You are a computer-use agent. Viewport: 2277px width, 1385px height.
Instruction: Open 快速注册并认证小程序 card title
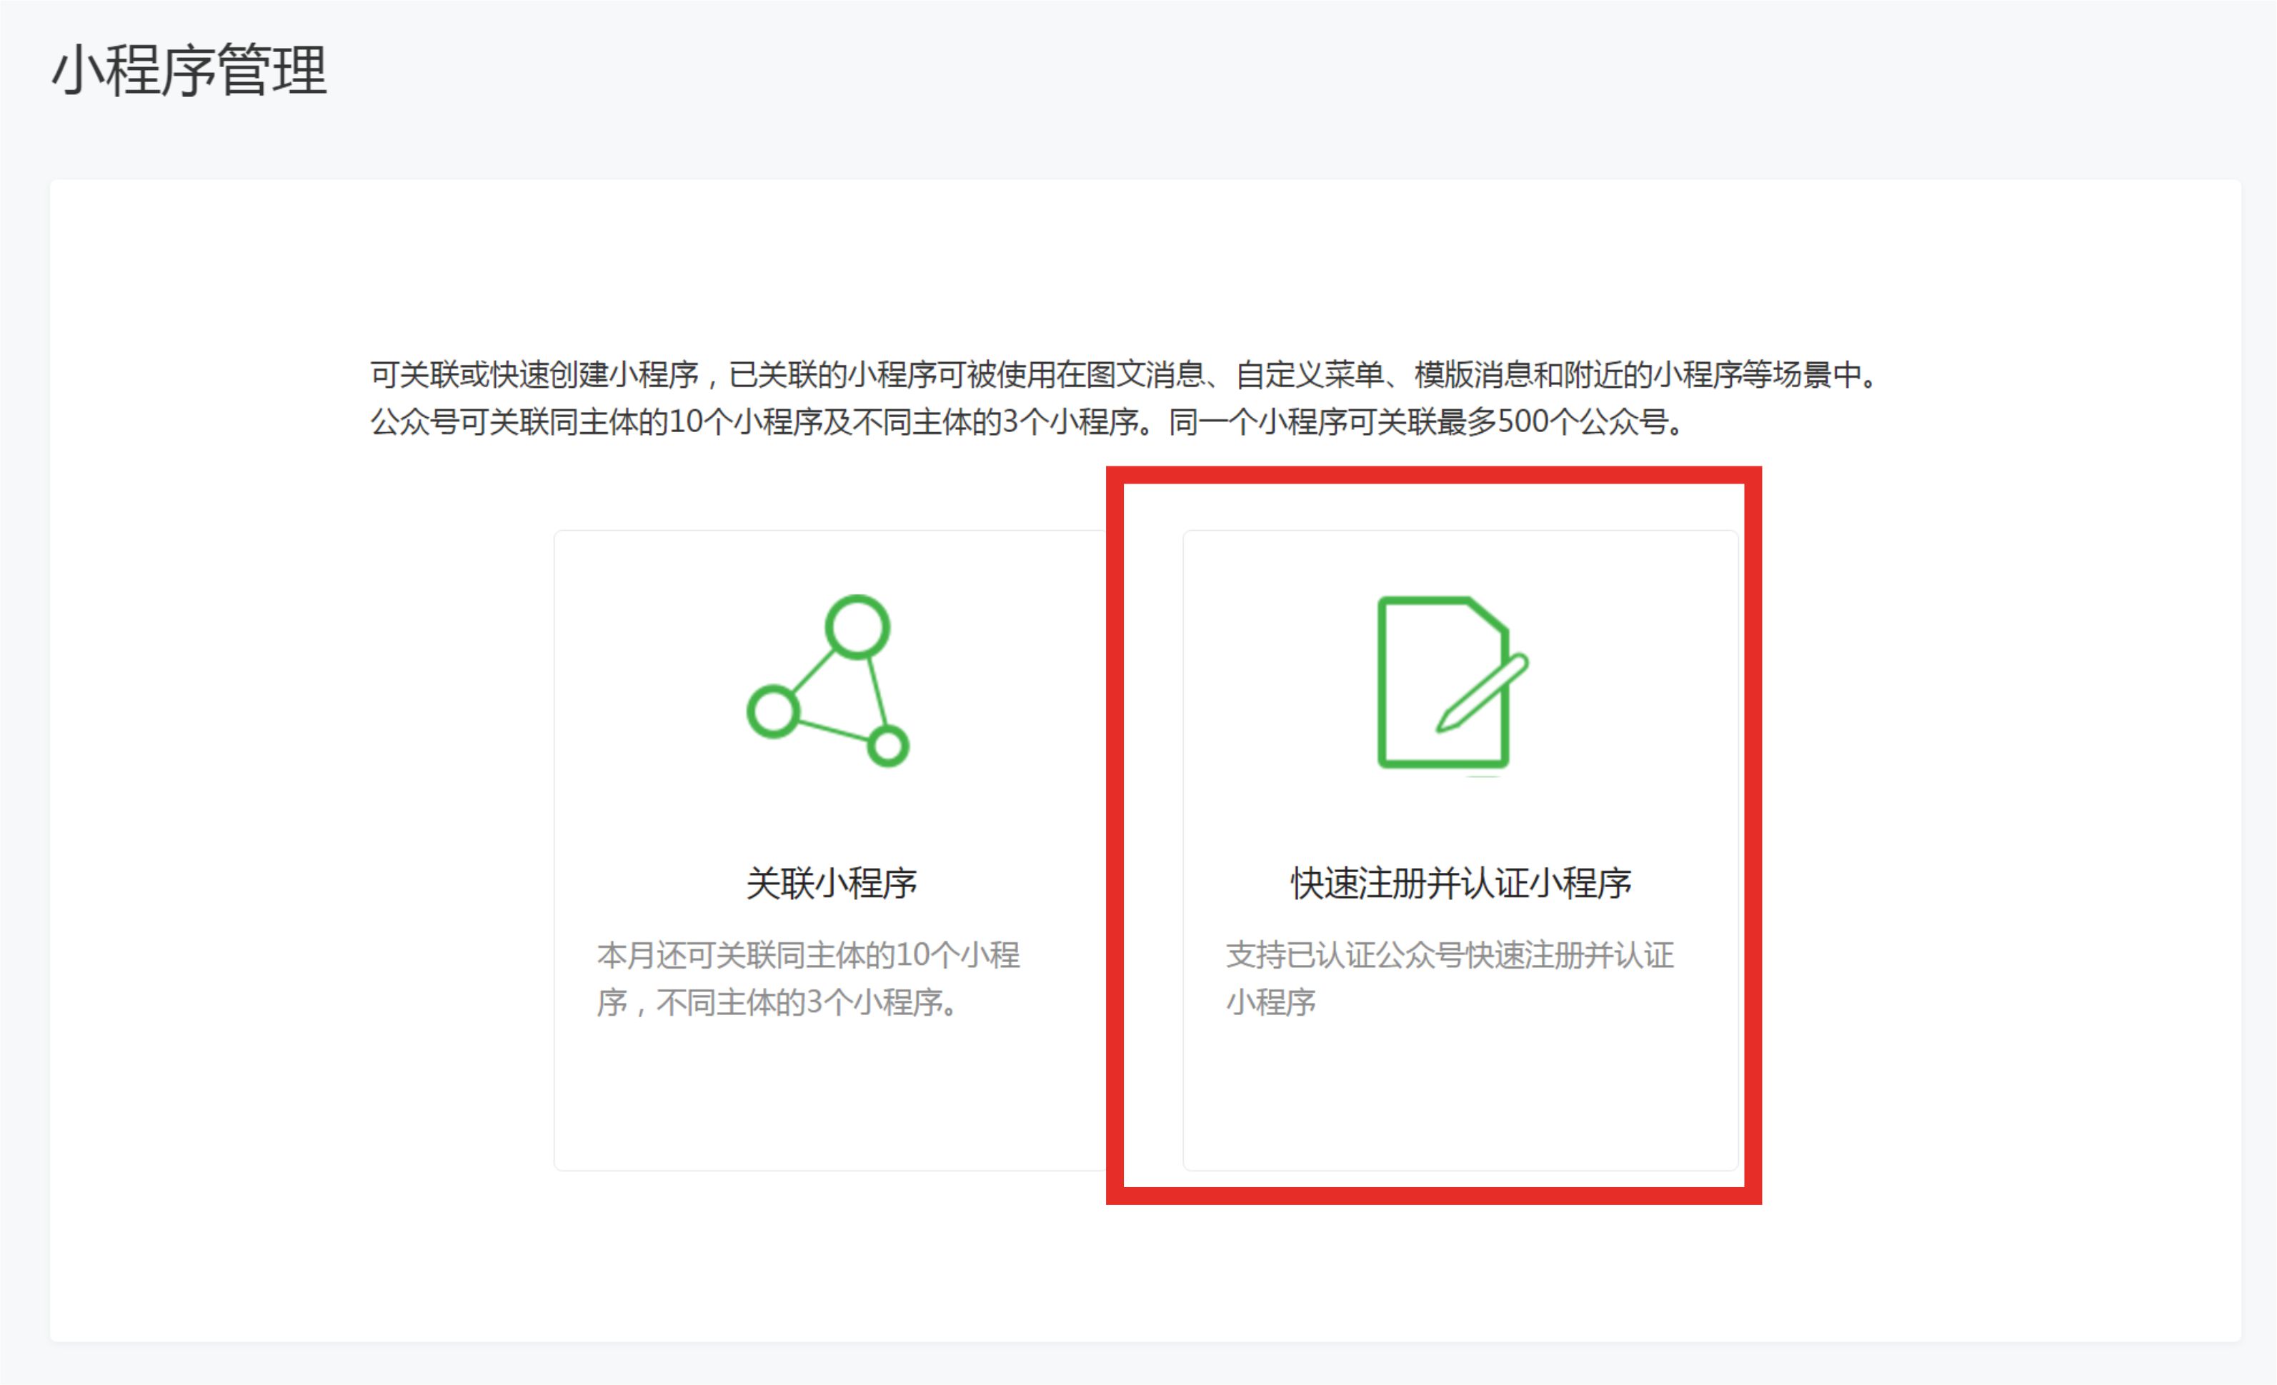[x=1460, y=884]
